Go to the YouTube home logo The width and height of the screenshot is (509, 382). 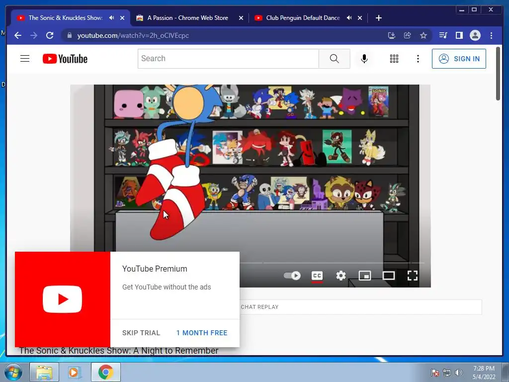65,59
